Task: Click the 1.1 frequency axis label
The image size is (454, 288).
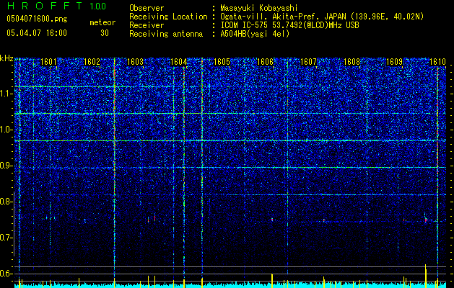Action: click(6, 94)
